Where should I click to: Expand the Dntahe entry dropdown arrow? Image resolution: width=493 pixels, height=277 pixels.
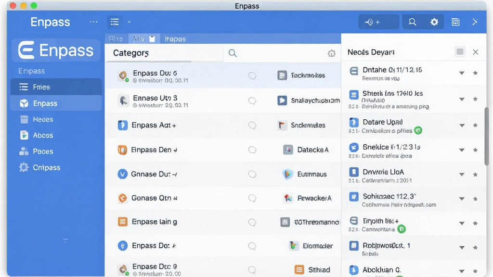tap(462, 73)
